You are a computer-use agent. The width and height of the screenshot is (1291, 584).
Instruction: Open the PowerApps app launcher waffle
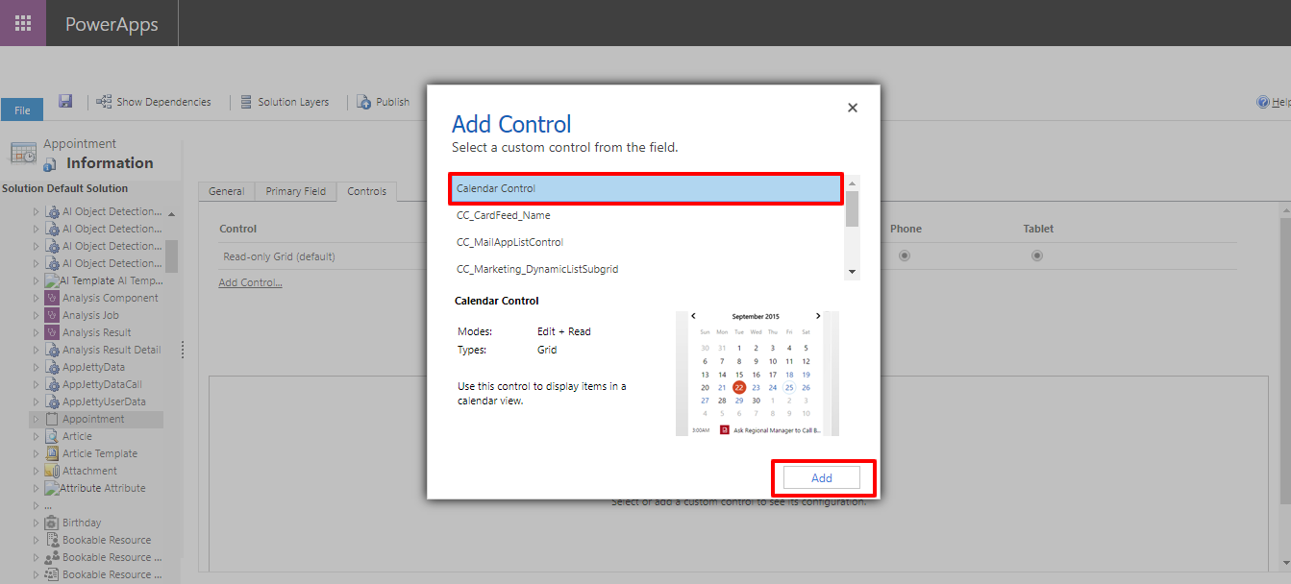click(22, 23)
